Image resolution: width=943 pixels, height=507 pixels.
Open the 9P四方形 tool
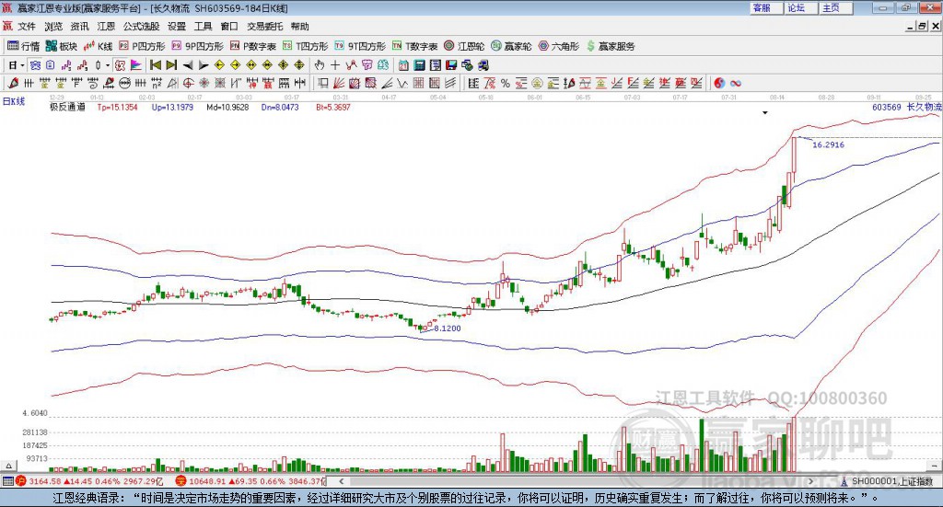[x=197, y=46]
